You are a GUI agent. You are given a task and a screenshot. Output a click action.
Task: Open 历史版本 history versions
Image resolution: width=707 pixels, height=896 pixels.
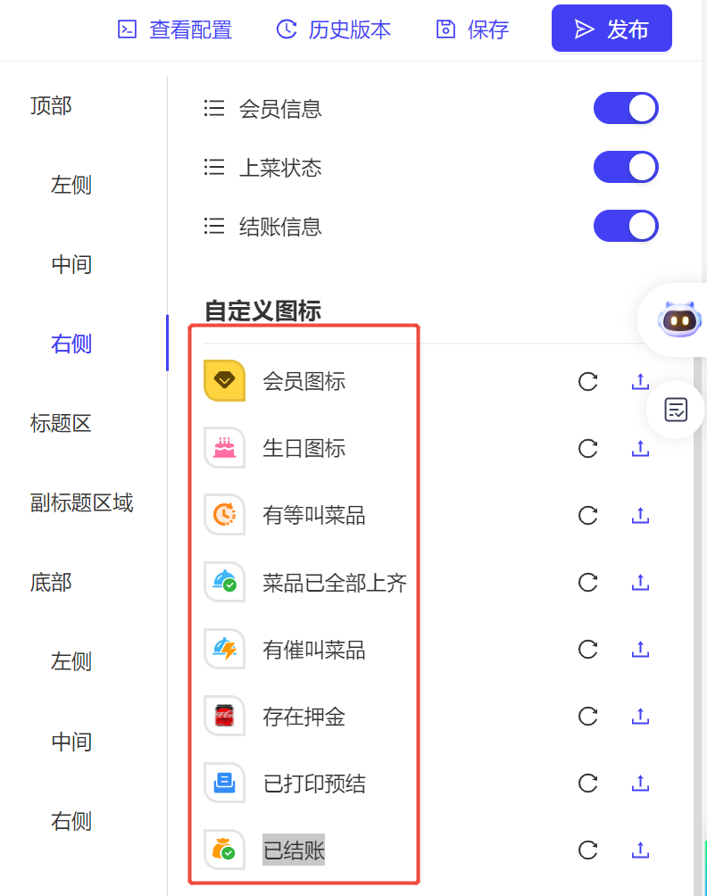click(x=333, y=29)
